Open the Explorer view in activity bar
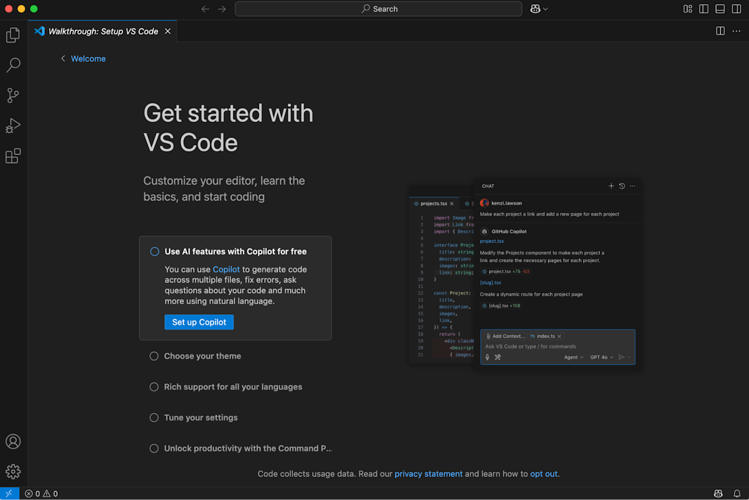This screenshot has width=749, height=500. tap(13, 35)
